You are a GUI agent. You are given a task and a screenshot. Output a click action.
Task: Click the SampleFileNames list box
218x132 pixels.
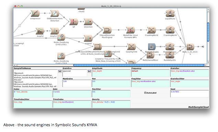(36, 78)
